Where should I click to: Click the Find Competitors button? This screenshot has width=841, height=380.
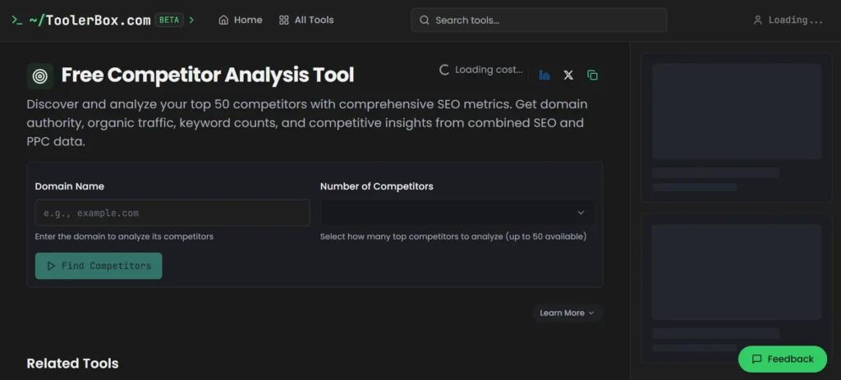click(99, 266)
